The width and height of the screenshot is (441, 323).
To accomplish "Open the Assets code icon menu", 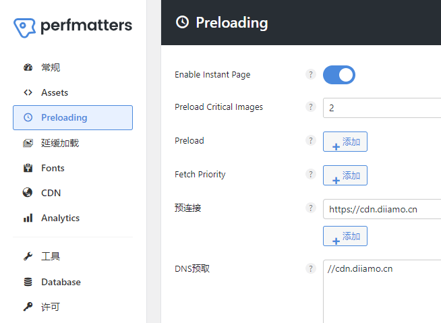I will [28, 92].
